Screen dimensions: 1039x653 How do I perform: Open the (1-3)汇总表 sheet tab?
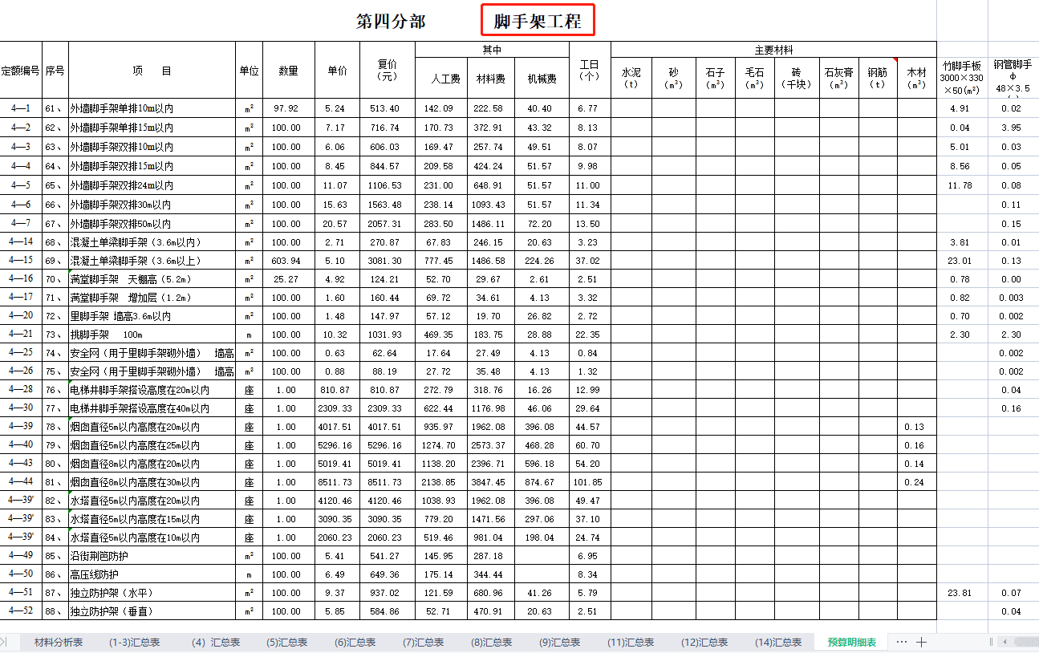pyautogui.click(x=134, y=643)
